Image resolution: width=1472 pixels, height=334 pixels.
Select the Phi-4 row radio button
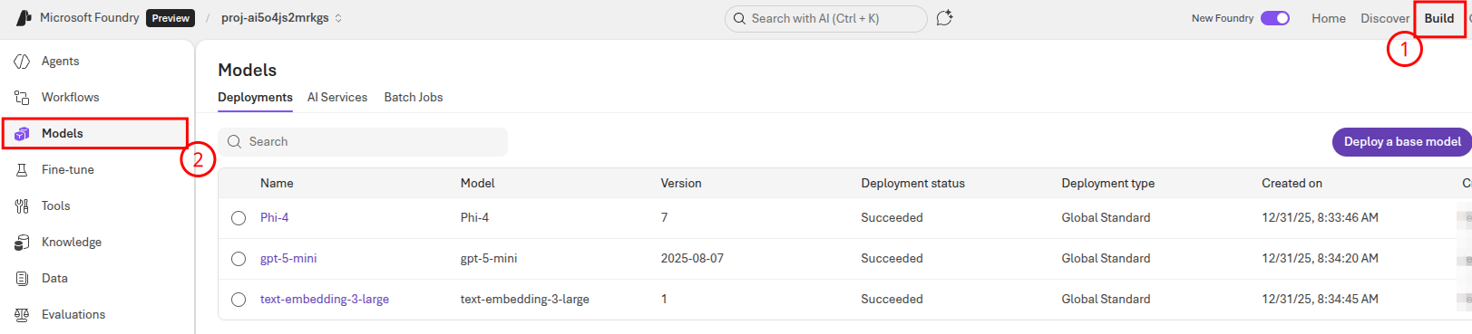pos(239,218)
